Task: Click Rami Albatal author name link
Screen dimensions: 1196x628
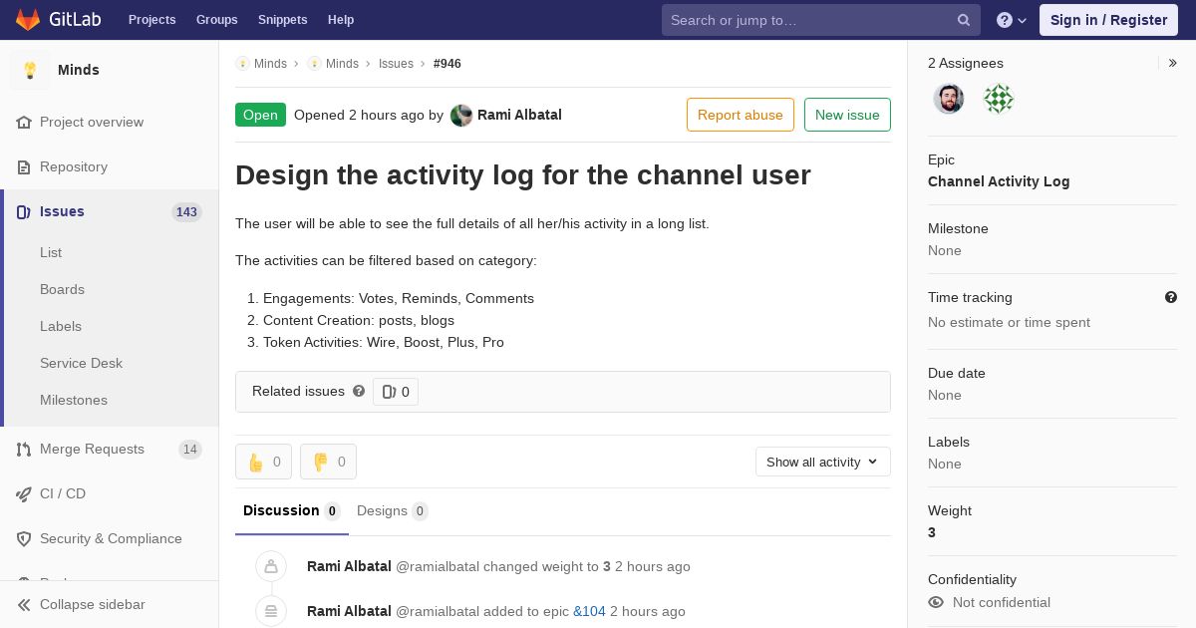Action: [519, 115]
